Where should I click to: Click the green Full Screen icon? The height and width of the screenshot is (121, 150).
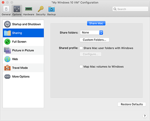coord(7,42)
